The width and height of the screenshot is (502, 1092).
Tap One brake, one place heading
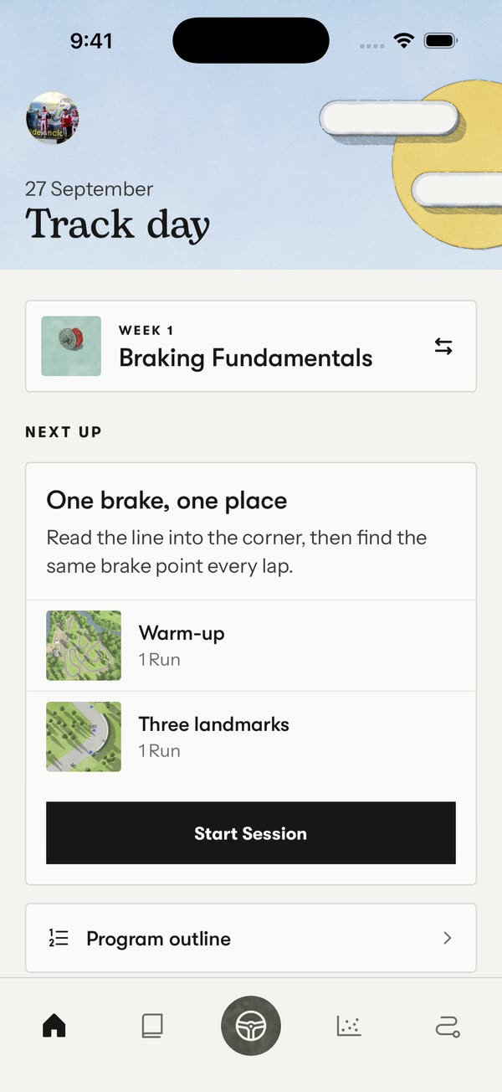(x=166, y=501)
